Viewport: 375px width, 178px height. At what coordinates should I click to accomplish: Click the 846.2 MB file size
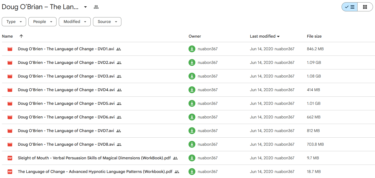coord(315,49)
